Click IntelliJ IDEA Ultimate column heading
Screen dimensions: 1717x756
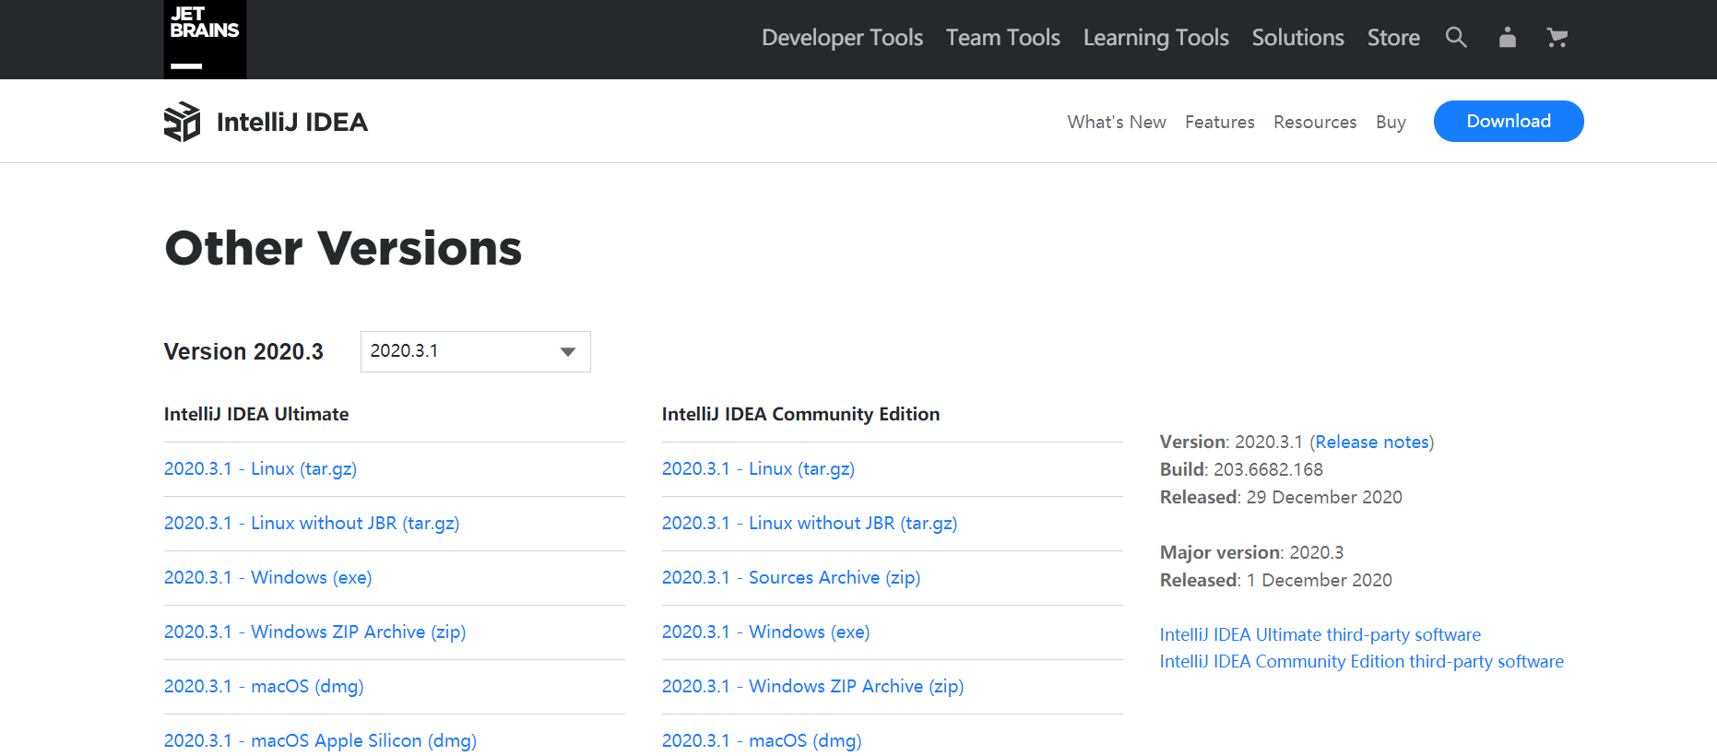click(256, 414)
